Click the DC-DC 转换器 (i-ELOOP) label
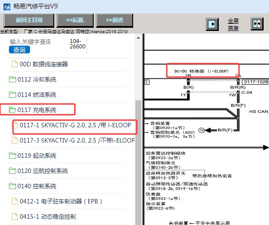The image size is (269, 225). (x=201, y=71)
